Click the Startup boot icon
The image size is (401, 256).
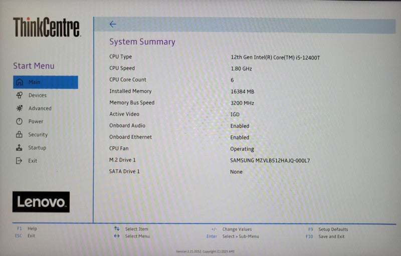tap(19, 148)
